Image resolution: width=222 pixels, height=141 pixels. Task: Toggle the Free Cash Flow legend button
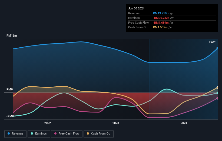tap(67, 134)
